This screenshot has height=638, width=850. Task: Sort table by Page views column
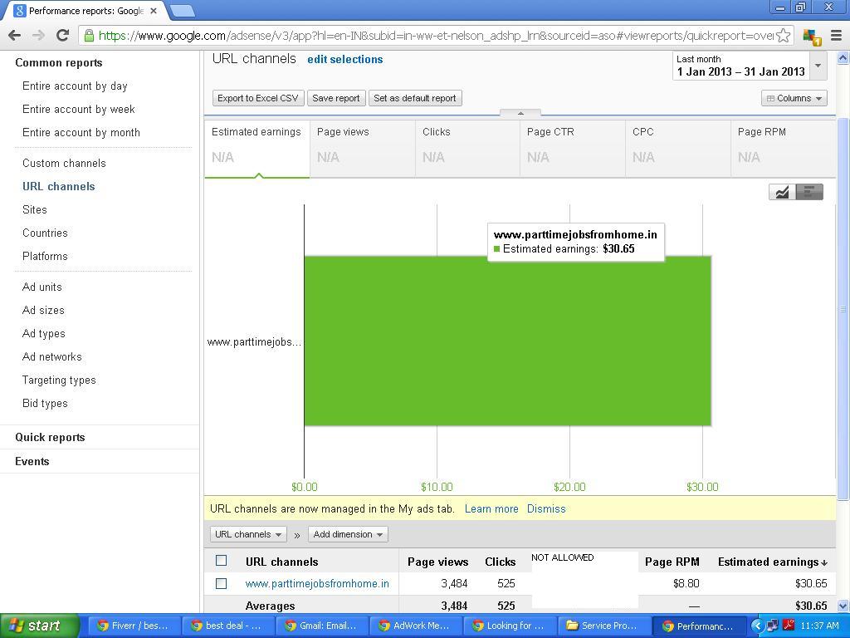[437, 562]
